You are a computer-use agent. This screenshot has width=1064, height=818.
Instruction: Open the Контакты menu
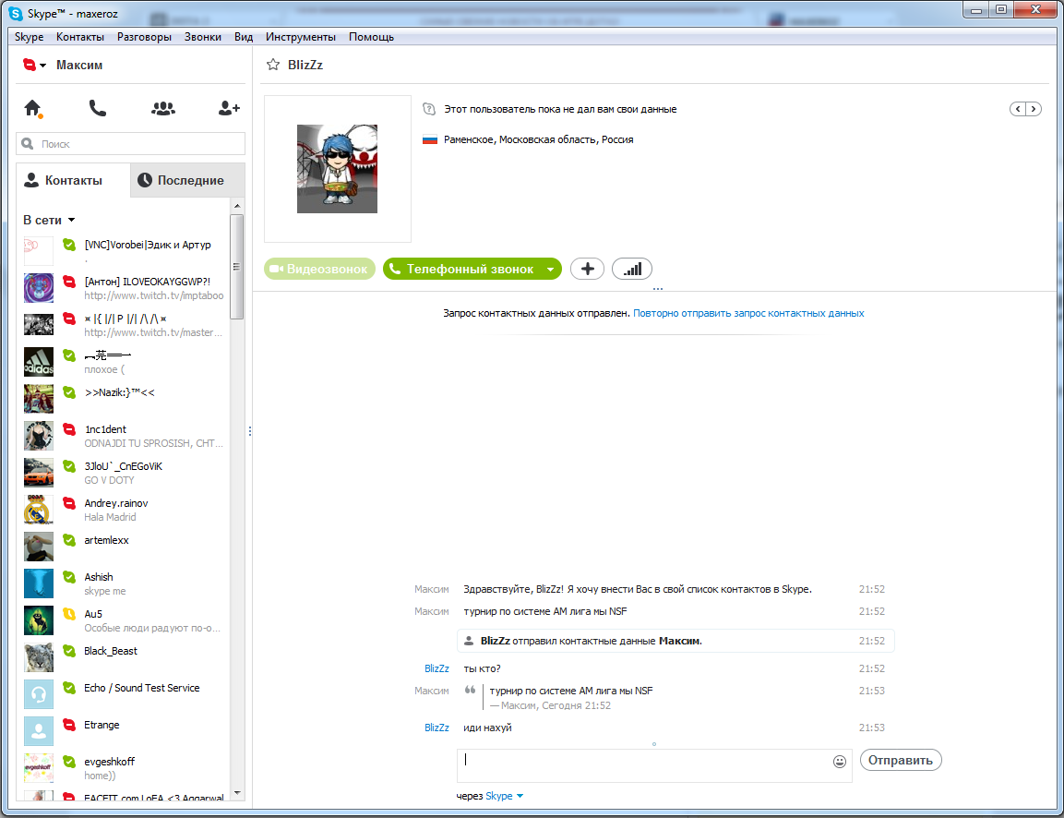pos(80,37)
